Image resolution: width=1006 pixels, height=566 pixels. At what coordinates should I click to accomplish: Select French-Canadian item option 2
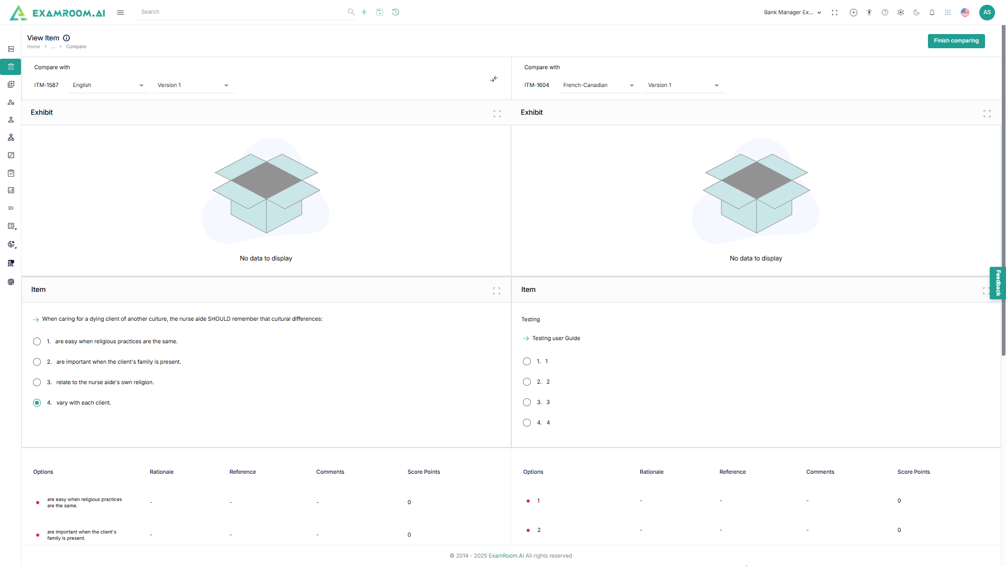pyautogui.click(x=527, y=382)
